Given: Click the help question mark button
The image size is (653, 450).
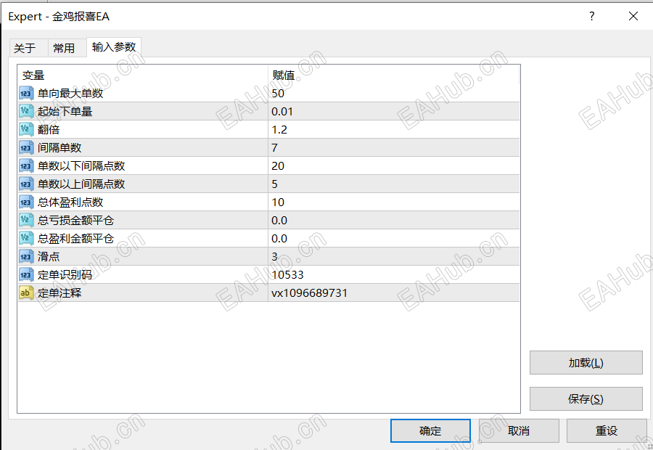Looking at the screenshot, I should 592,16.
